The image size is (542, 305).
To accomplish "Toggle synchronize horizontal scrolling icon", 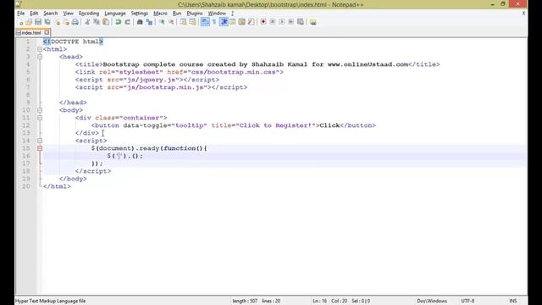I will pos(192,22).
